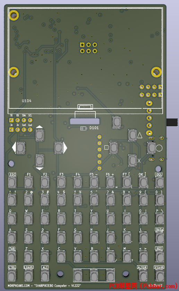Select the tactile switch under the ESC label
This screenshot has width=179, height=291.
click(x=12, y=182)
